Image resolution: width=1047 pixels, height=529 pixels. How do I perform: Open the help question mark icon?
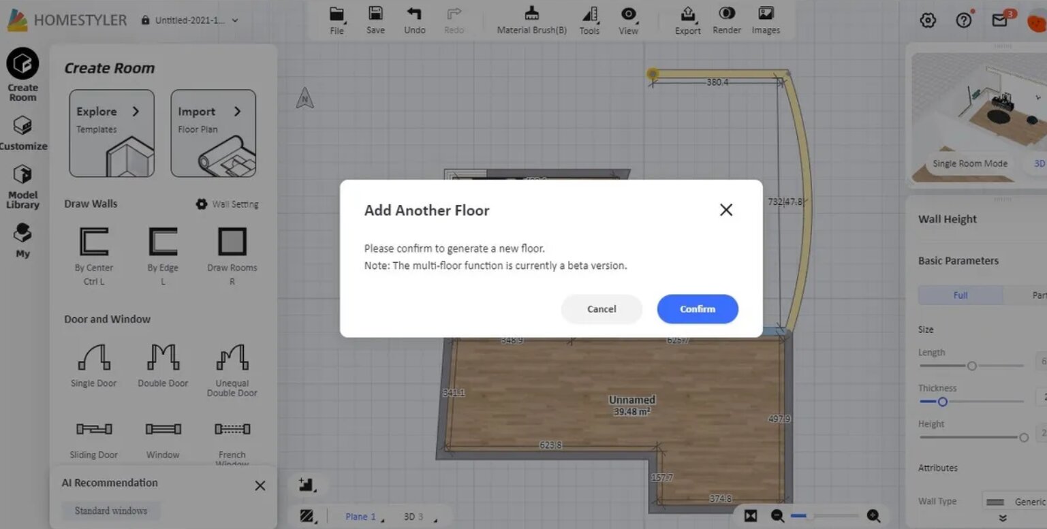tap(964, 20)
